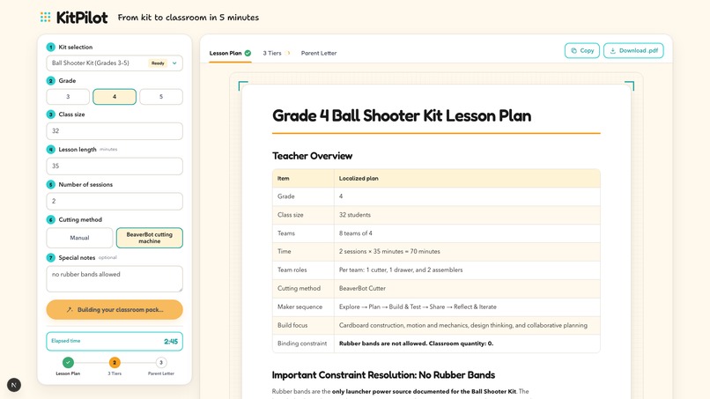The height and width of the screenshot is (399, 710).
Task: Click step 3 Class size badge
Action: click(x=51, y=115)
